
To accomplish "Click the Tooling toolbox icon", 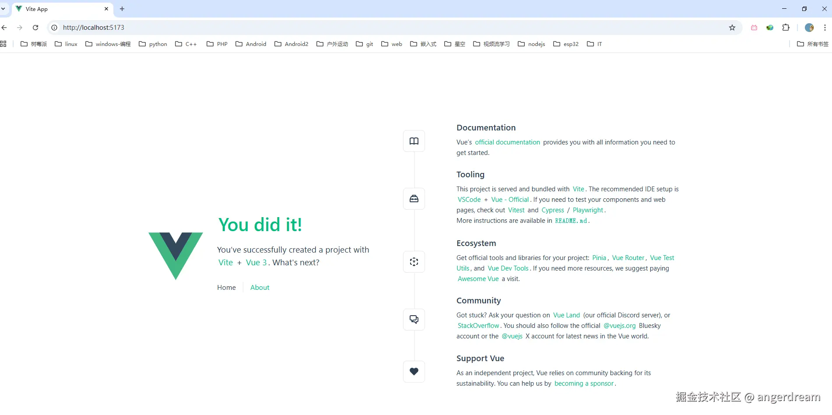I will pyautogui.click(x=414, y=198).
